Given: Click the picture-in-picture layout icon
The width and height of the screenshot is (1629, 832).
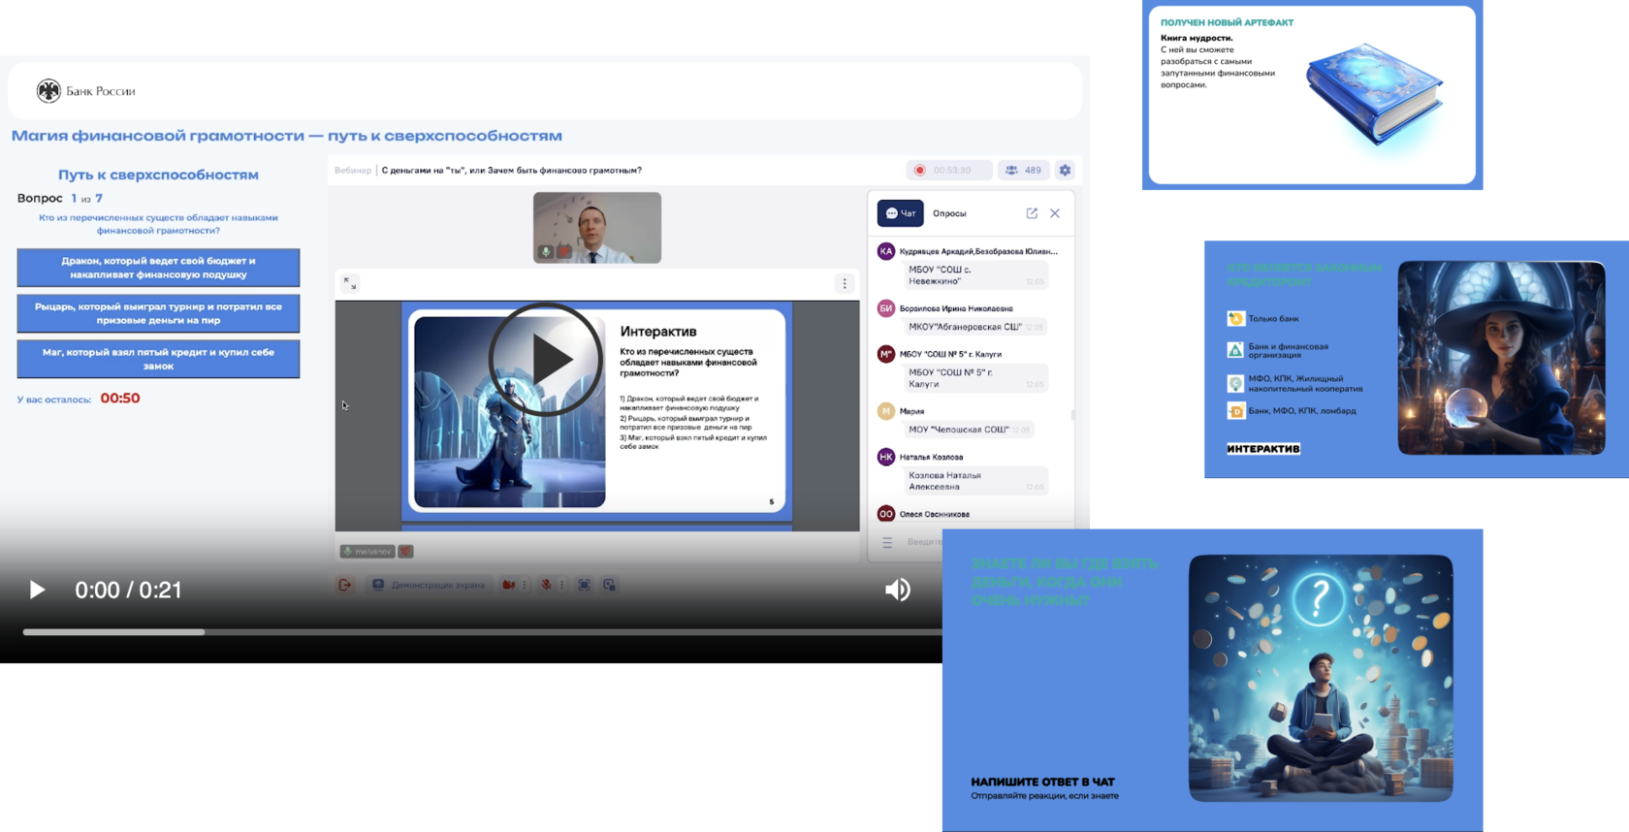Looking at the screenshot, I should (x=609, y=585).
